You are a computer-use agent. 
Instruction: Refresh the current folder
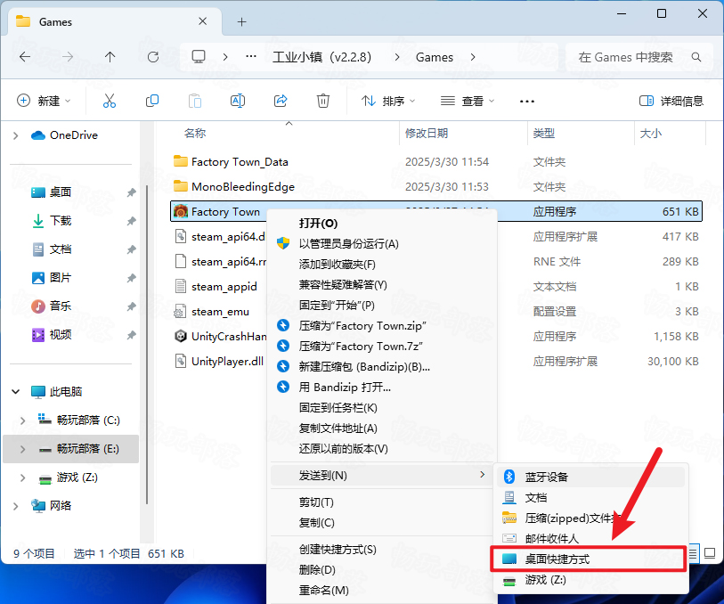click(x=153, y=57)
